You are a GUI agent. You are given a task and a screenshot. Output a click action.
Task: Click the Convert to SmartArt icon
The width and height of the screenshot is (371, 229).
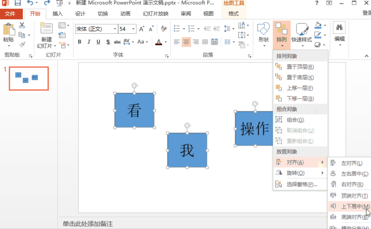[x=242, y=44]
